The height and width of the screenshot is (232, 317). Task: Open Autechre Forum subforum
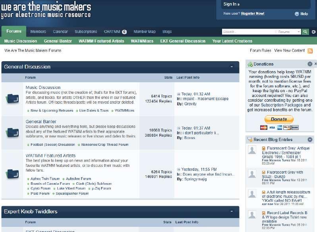pos(78,179)
